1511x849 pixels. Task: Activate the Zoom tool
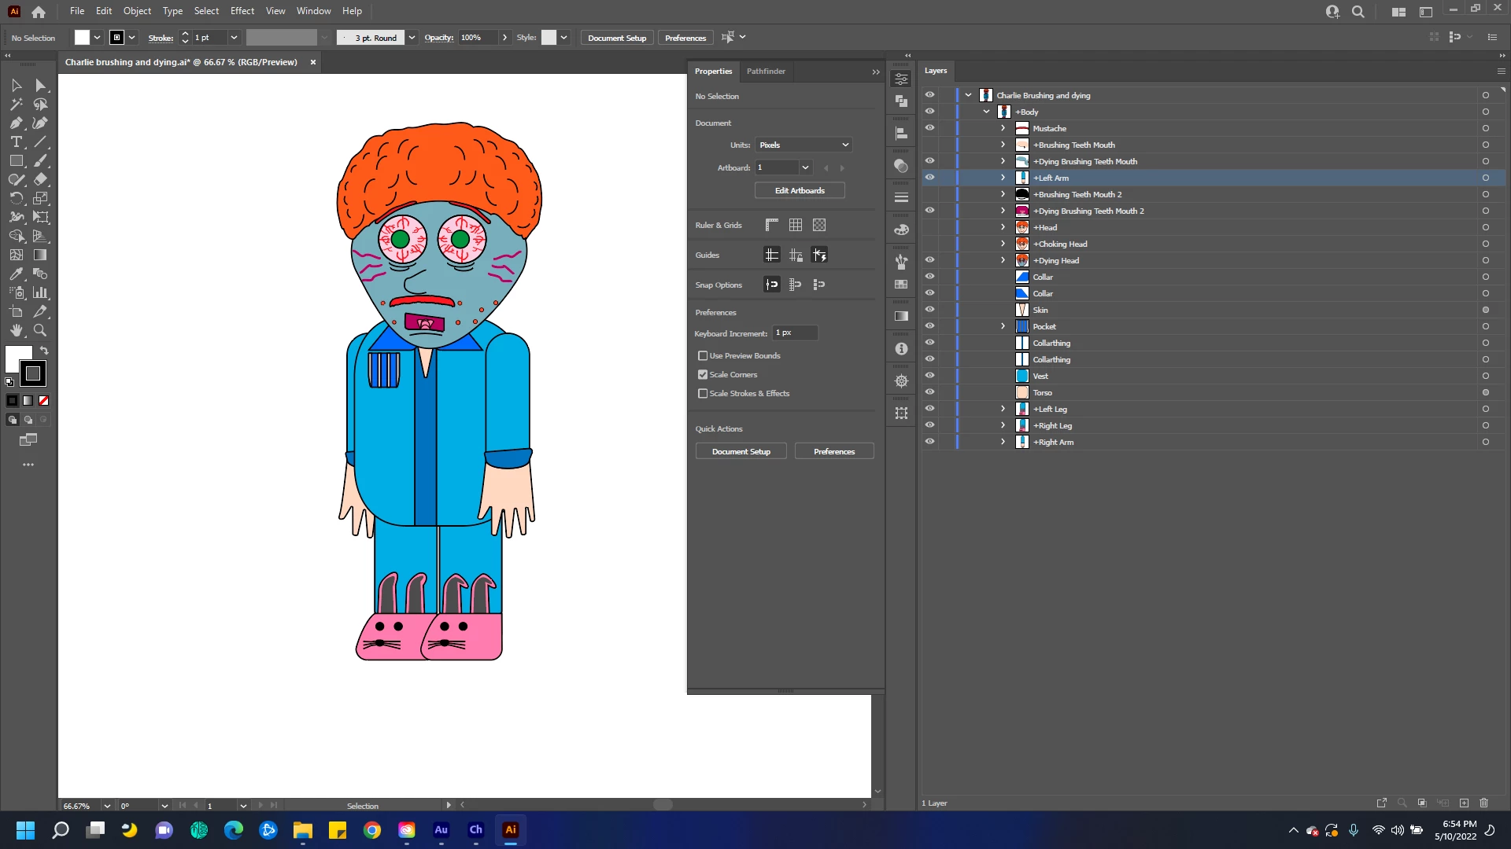[x=40, y=330]
